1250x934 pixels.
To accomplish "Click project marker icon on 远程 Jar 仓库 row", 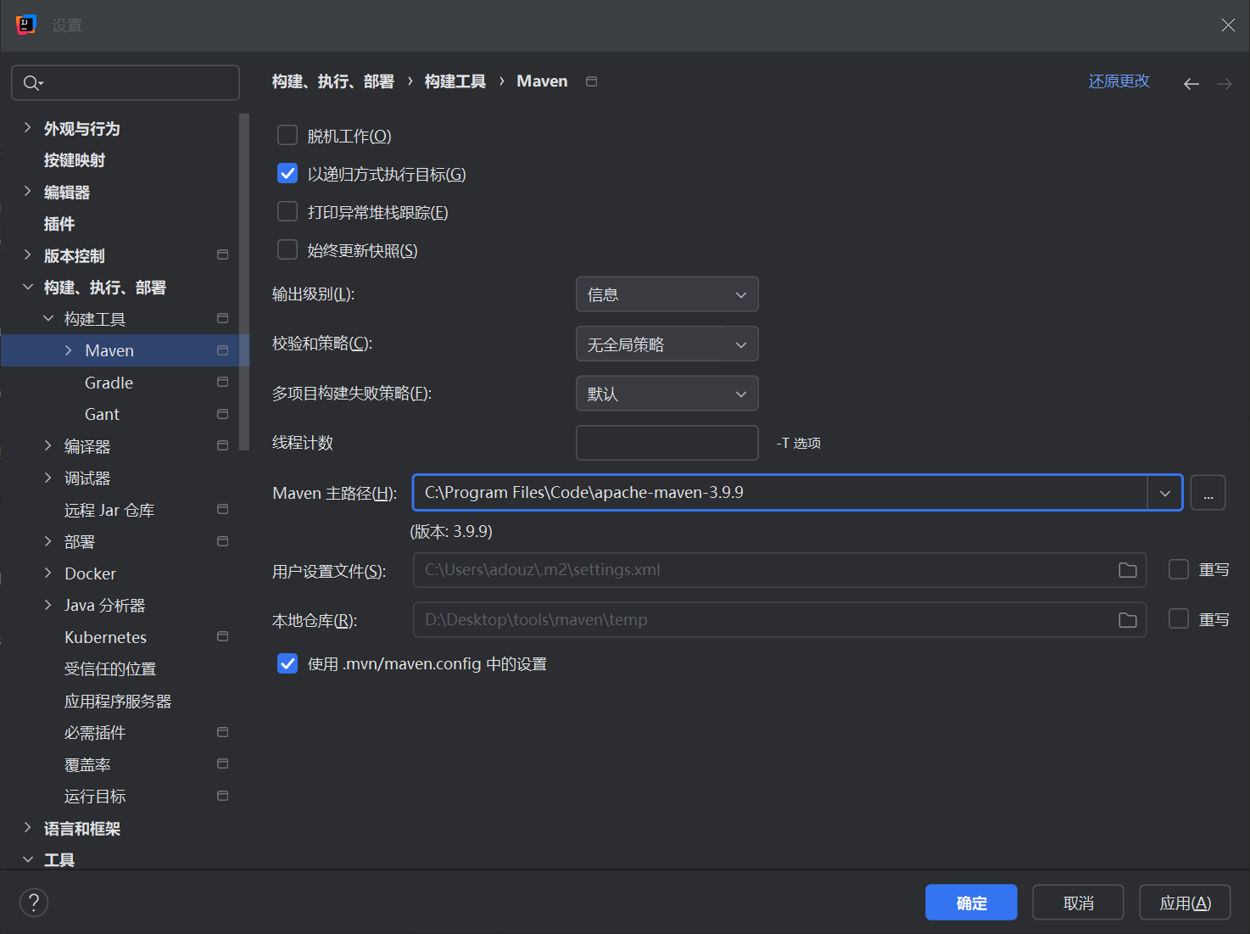I will (223, 509).
